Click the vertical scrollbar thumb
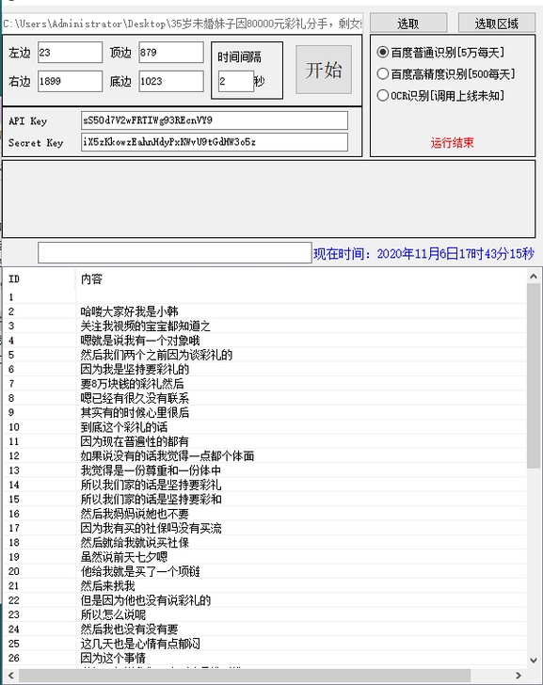This screenshot has width=543, height=685. coord(534,375)
